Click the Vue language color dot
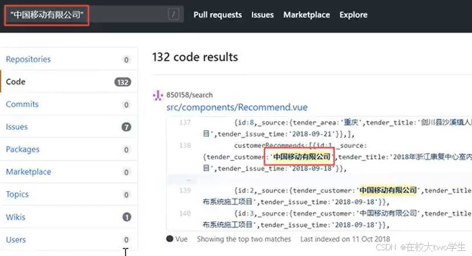472x256 pixels. (x=170, y=239)
